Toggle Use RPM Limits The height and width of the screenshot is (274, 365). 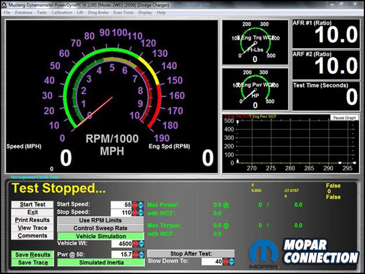pyautogui.click(x=101, y=220)
